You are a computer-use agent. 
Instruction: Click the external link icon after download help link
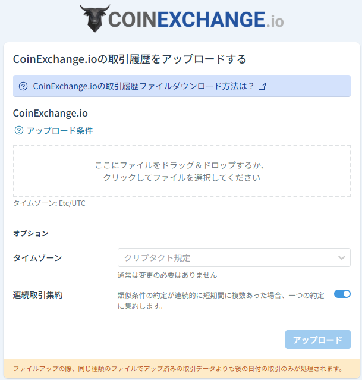click(262, 86)
